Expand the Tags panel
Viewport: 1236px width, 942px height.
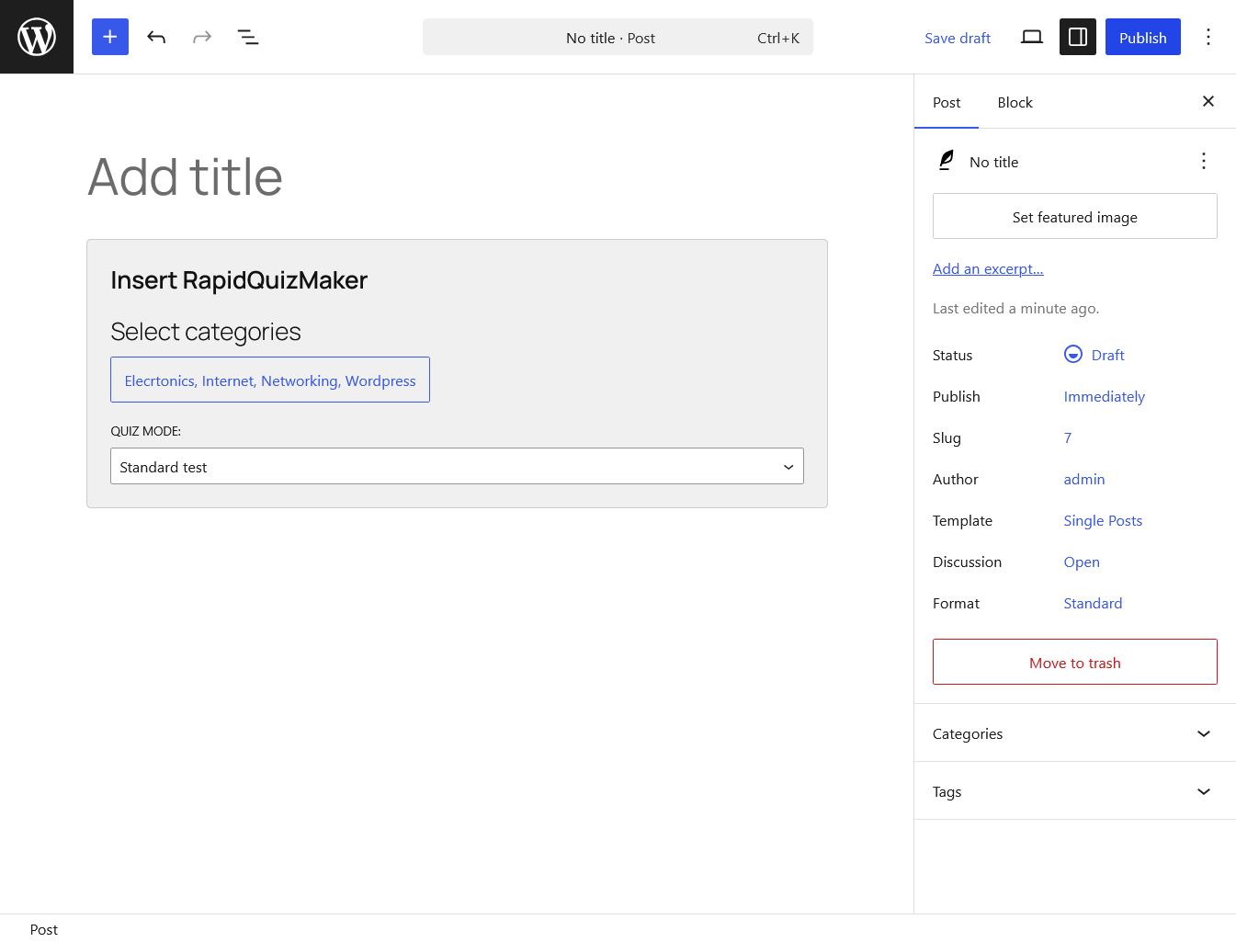click(1075, 791)
